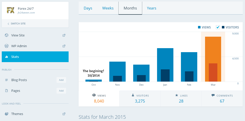Screen dimensions: 245x121
Task: Click the Pages document icon
Action: coord(7,91)
